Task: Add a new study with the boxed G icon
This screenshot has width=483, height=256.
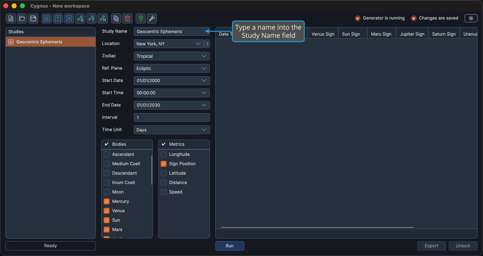Action: (x=47, y=18)
